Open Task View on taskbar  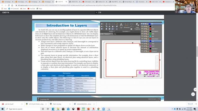point(48,109)
